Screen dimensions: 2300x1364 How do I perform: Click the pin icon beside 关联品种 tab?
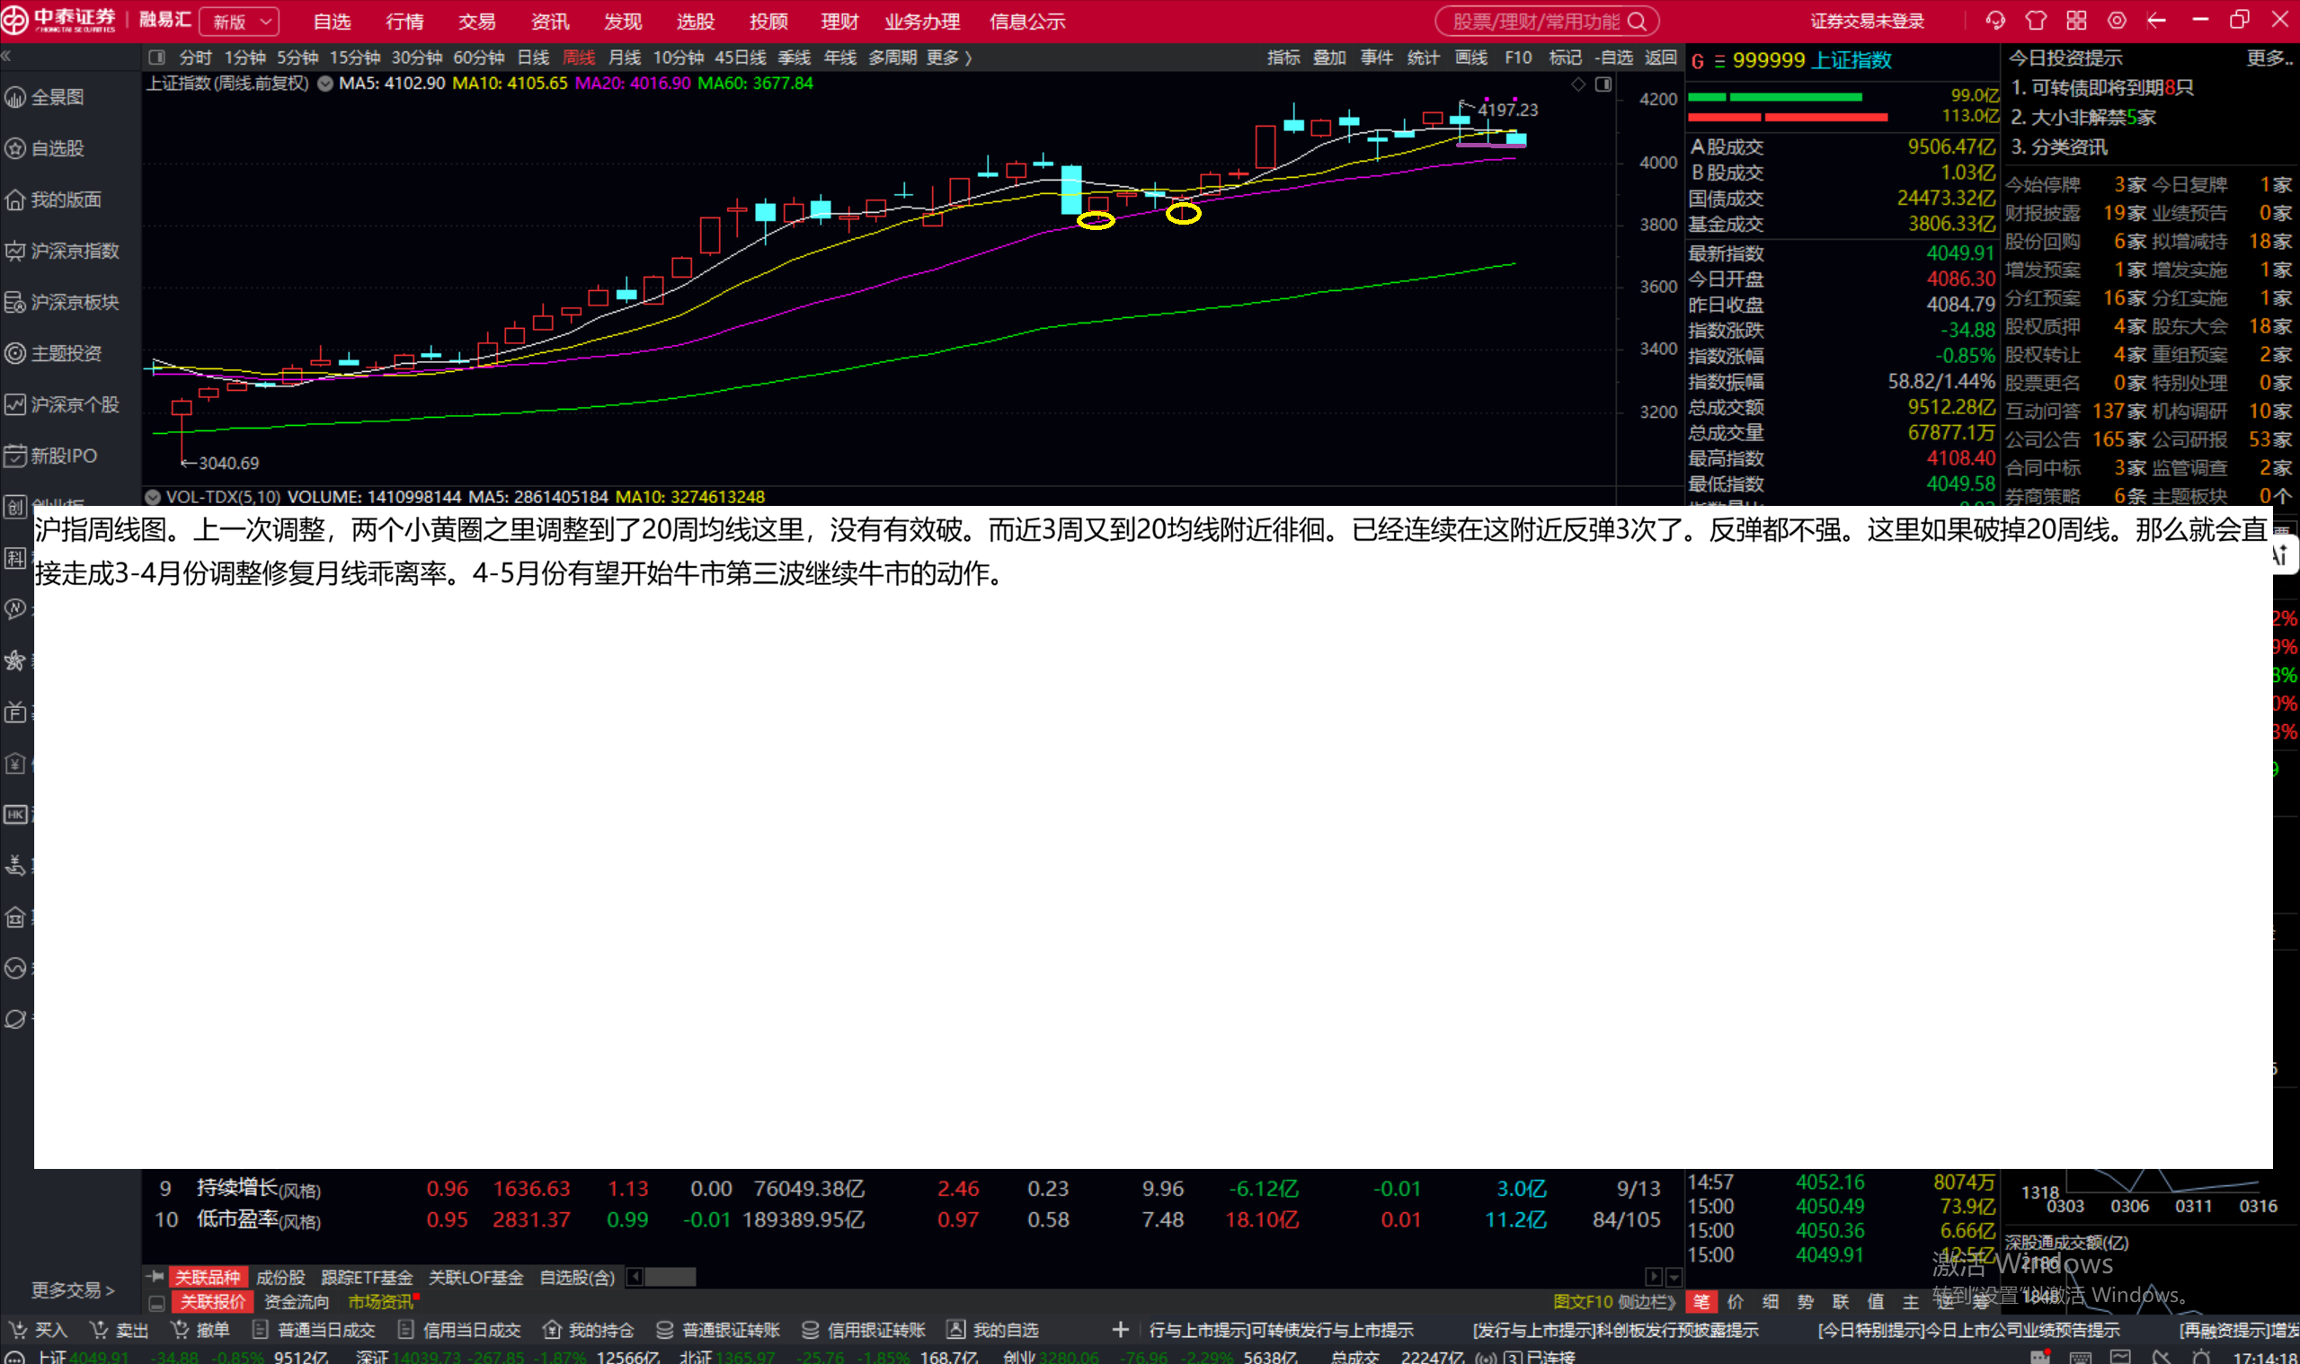155,1277
